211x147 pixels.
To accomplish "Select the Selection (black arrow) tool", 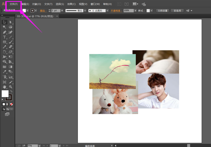I will pos(4,22).
